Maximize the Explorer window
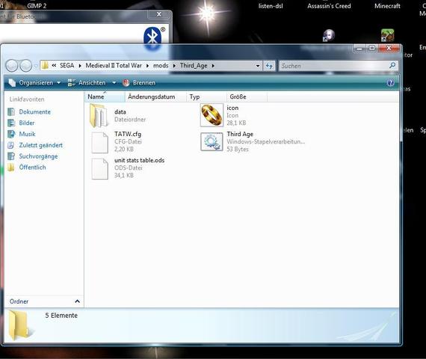This screenshot has height=359, width=426. coord(372,48)
